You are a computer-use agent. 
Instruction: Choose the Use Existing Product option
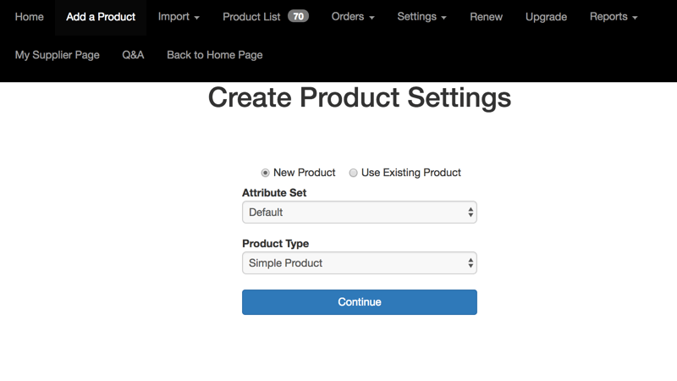click(x=354, y=173)
